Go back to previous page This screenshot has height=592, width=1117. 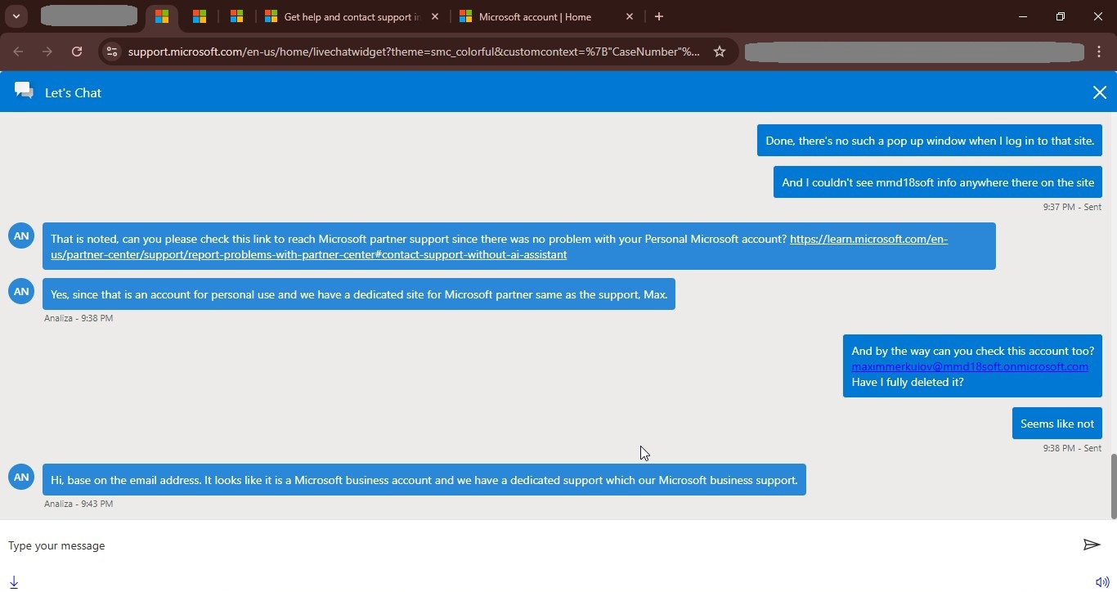coord(18,52)
